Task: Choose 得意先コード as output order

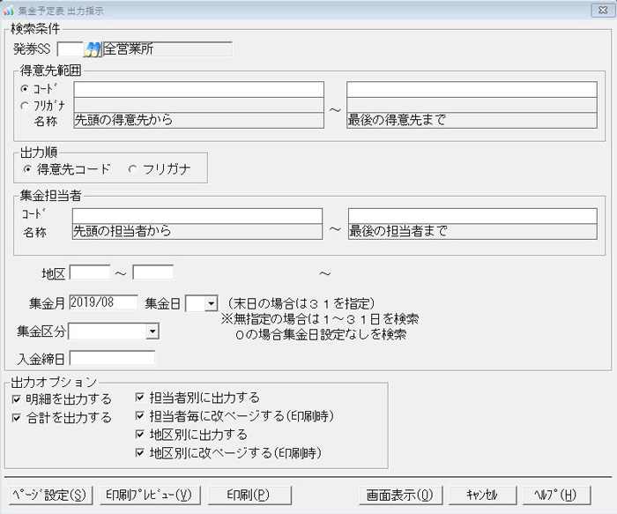Action: (x=27, y=168)
